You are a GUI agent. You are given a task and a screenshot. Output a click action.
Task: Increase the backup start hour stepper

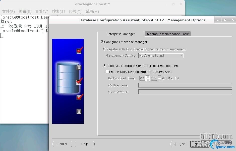tap(148, 77)
